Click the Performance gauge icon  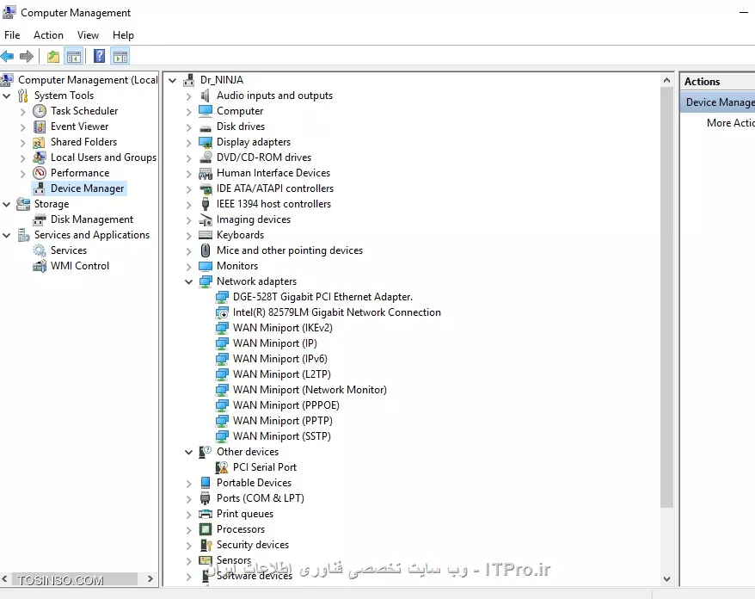[x=40, y=173]
